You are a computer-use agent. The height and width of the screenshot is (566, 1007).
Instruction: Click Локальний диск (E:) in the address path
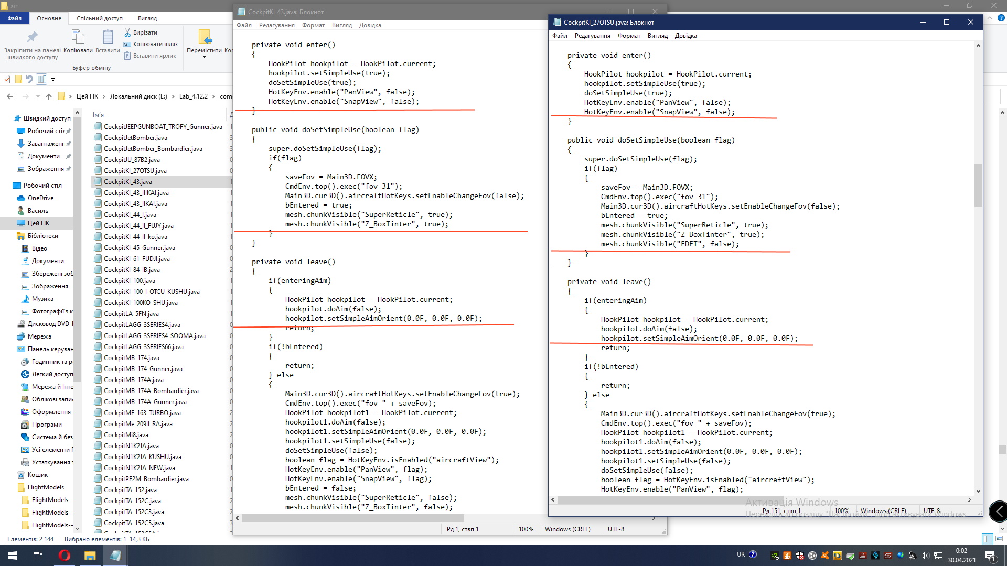click(138, 96)
